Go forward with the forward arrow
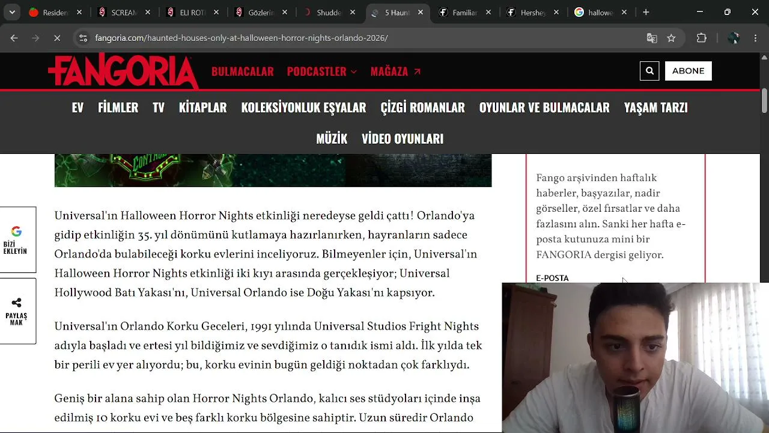Image resolution: width=769 pixels, height=433 pixels. click(x=35, y=38)
